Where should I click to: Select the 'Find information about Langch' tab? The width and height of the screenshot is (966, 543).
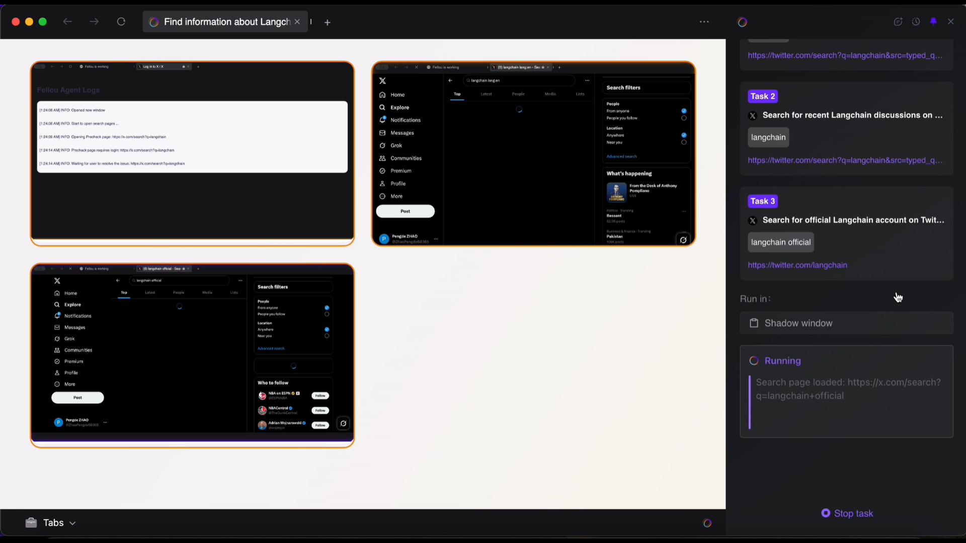point(225,22)
